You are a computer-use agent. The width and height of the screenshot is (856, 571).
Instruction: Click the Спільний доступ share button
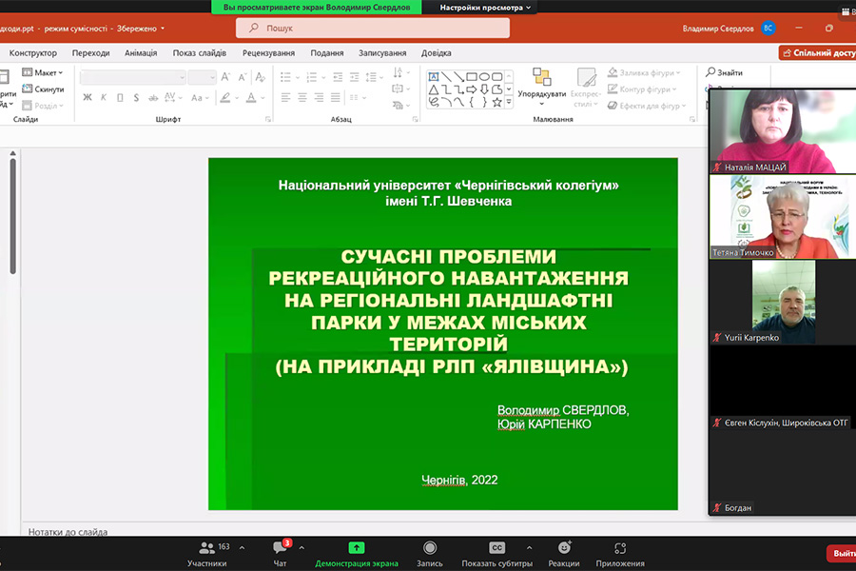[817, 53]
